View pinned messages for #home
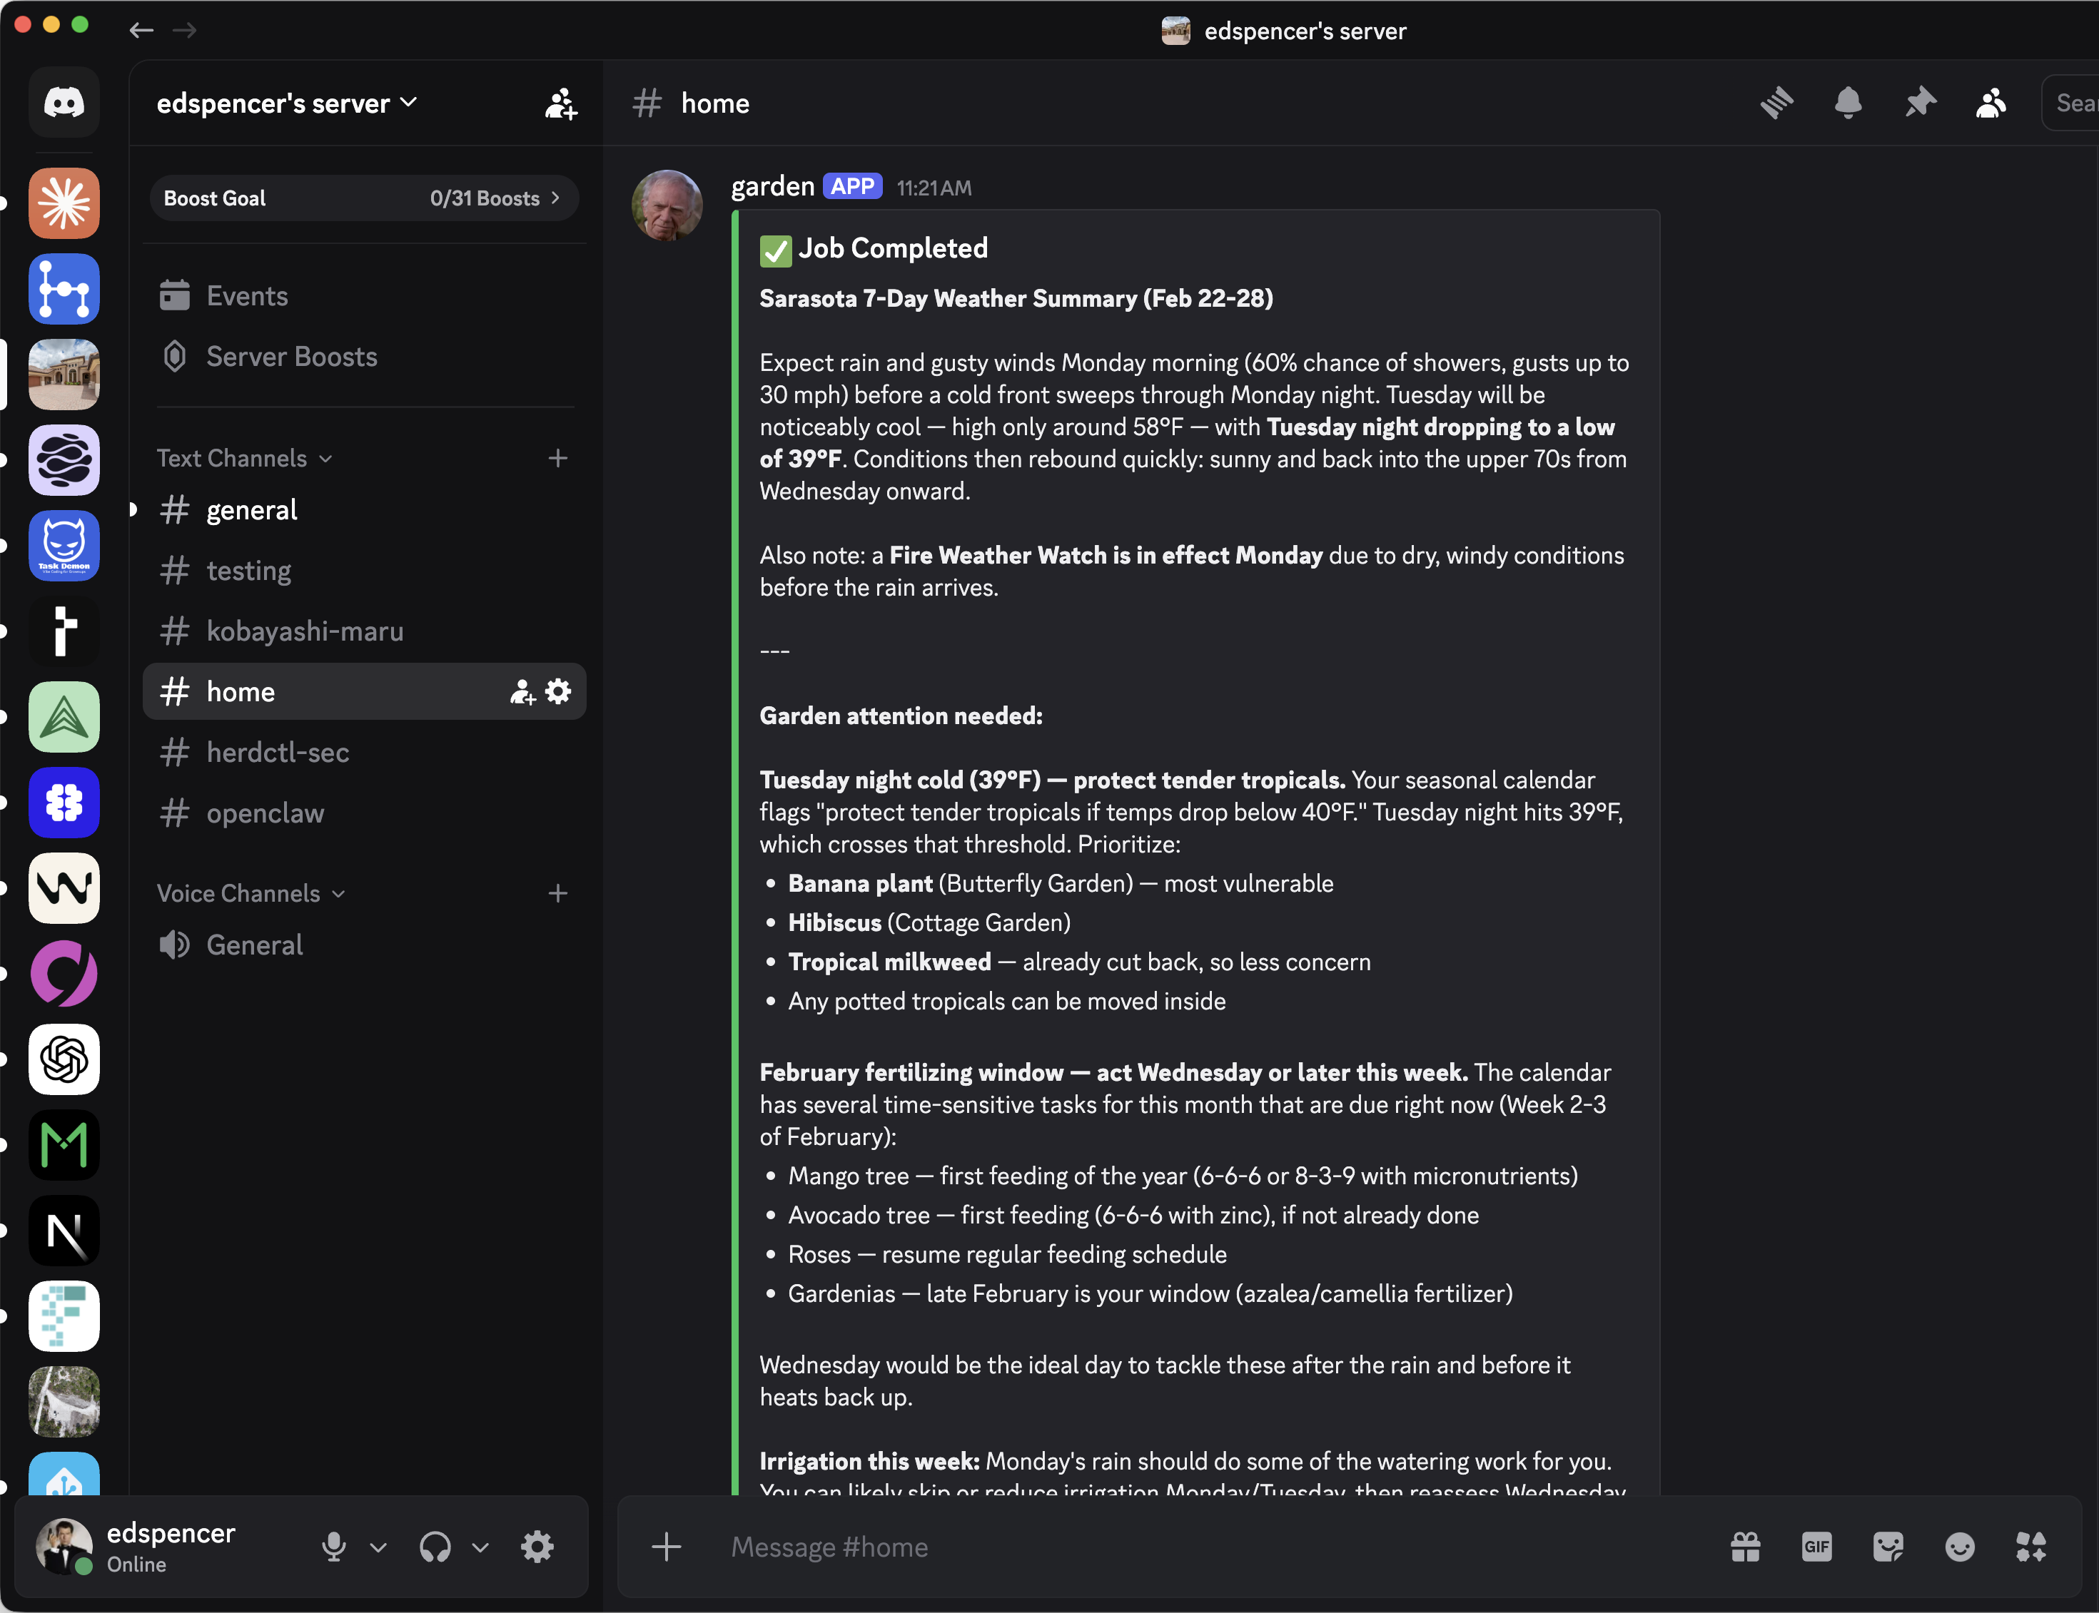 [x=1918, y=102]
